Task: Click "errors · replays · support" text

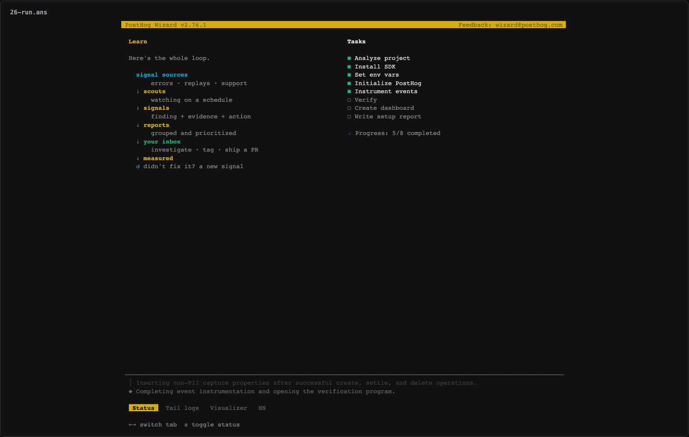Action: coord(199,84)
